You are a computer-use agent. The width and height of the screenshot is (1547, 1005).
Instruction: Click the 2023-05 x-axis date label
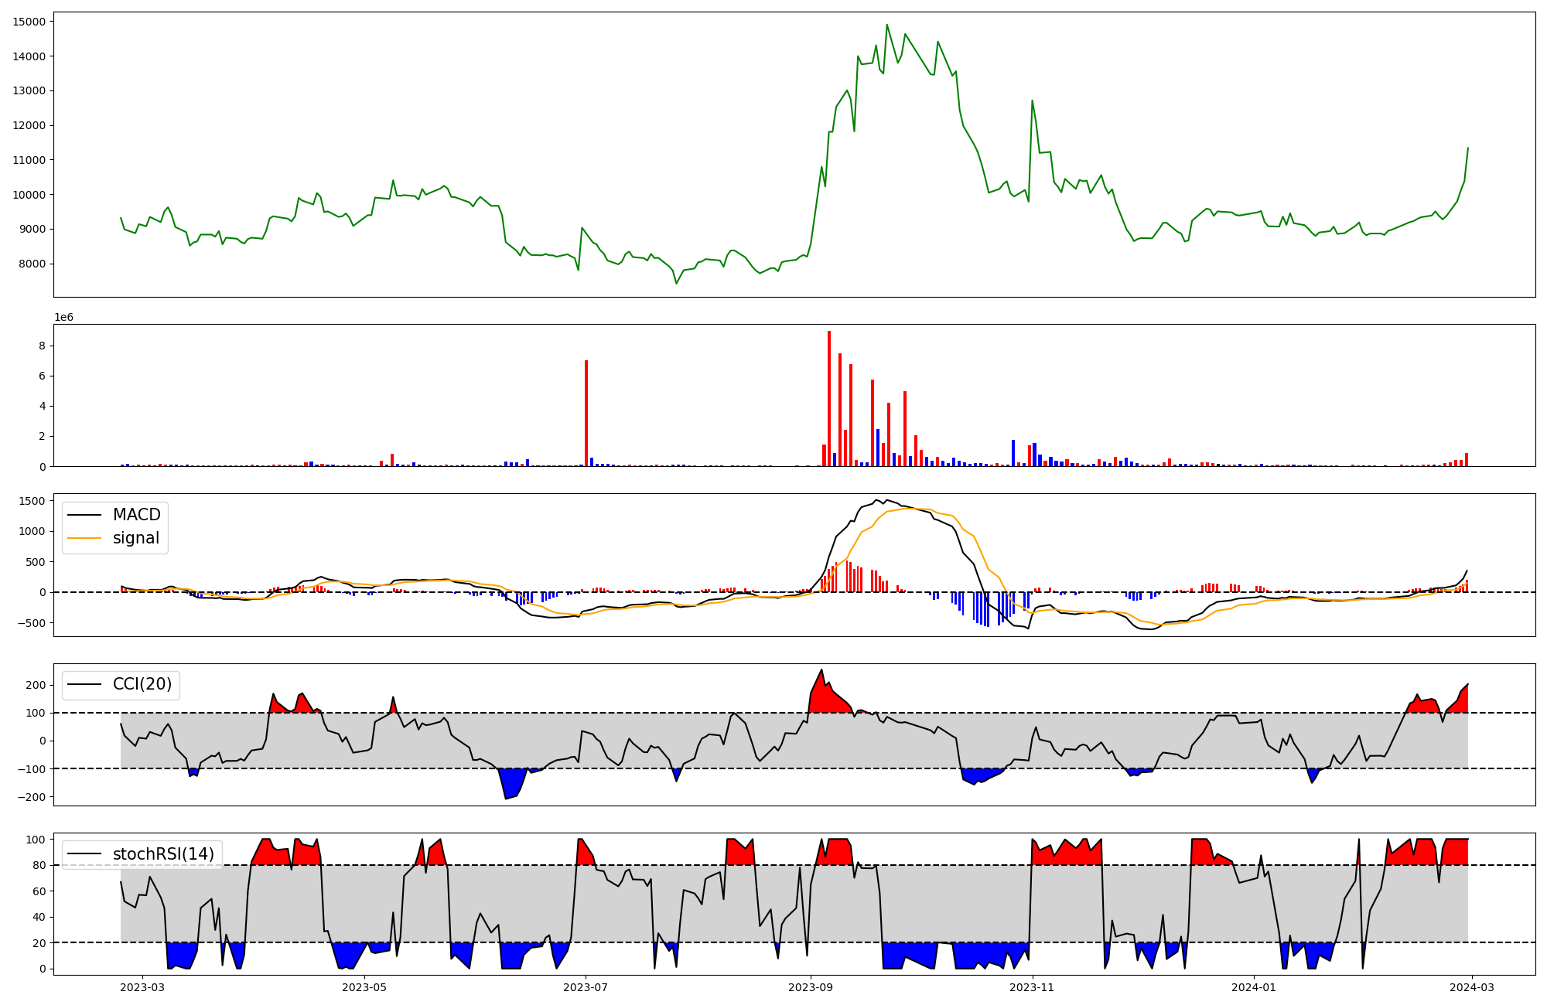click(364, 987)
